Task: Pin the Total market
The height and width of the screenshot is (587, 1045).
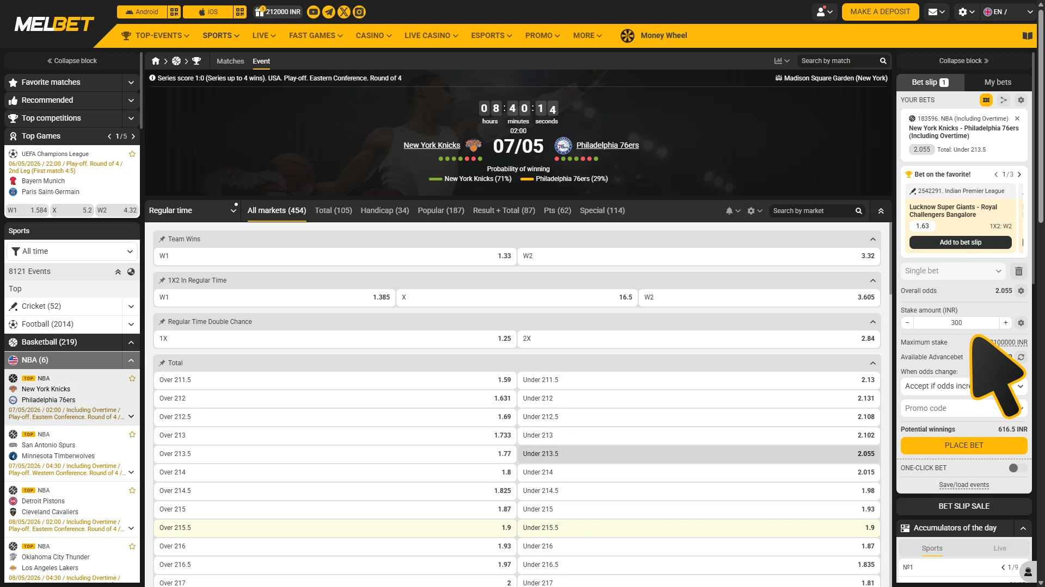Action: 162,363
